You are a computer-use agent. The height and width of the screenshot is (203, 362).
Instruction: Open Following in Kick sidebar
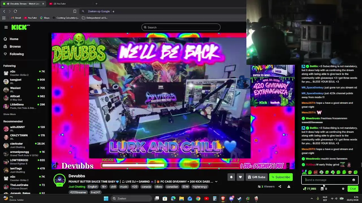click(14, 54)
